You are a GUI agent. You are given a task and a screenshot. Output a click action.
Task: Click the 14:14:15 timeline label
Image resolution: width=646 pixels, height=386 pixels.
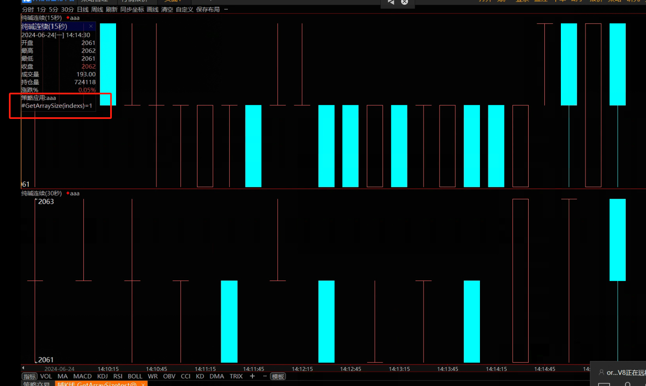point(496,369)
